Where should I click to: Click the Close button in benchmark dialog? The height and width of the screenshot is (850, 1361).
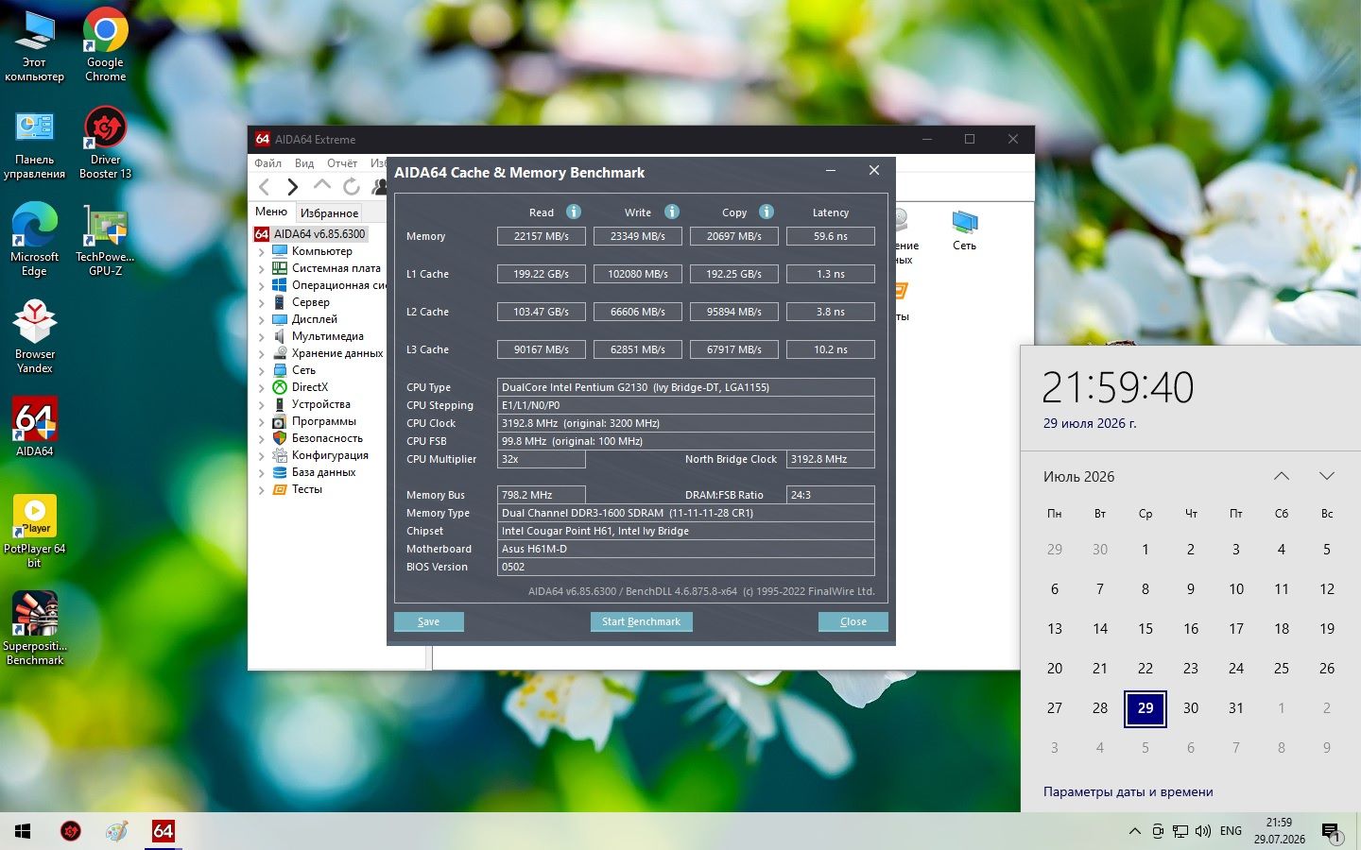[x=853, y=621]
